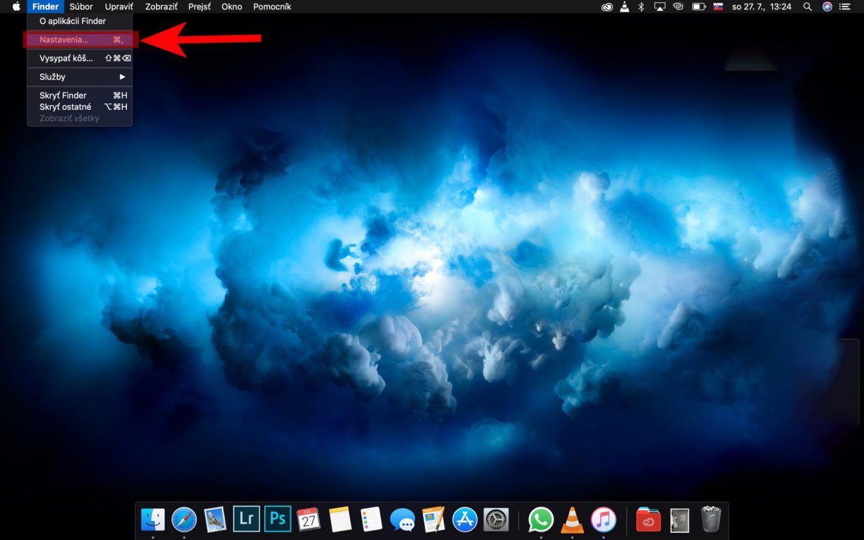
Task: Open the image stack thumbnail in Dock
Action: click(x=679, y=520)
